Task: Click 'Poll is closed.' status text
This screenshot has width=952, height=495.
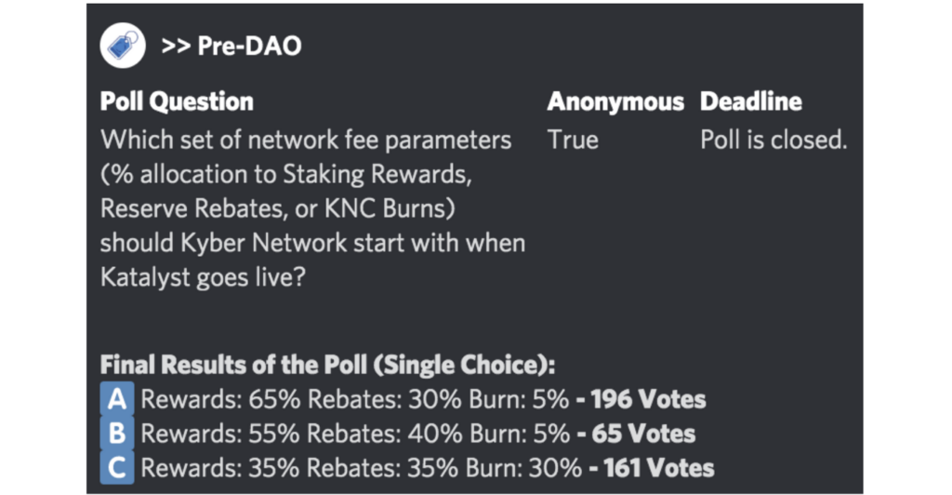Action: 773,140
